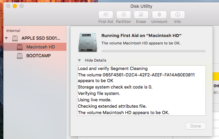Click the First Aid stethoscope icon

[105, 15]
